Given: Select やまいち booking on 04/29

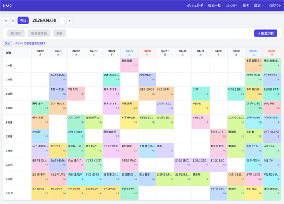Looking at the screenshot, I should (x=201, y=108).
